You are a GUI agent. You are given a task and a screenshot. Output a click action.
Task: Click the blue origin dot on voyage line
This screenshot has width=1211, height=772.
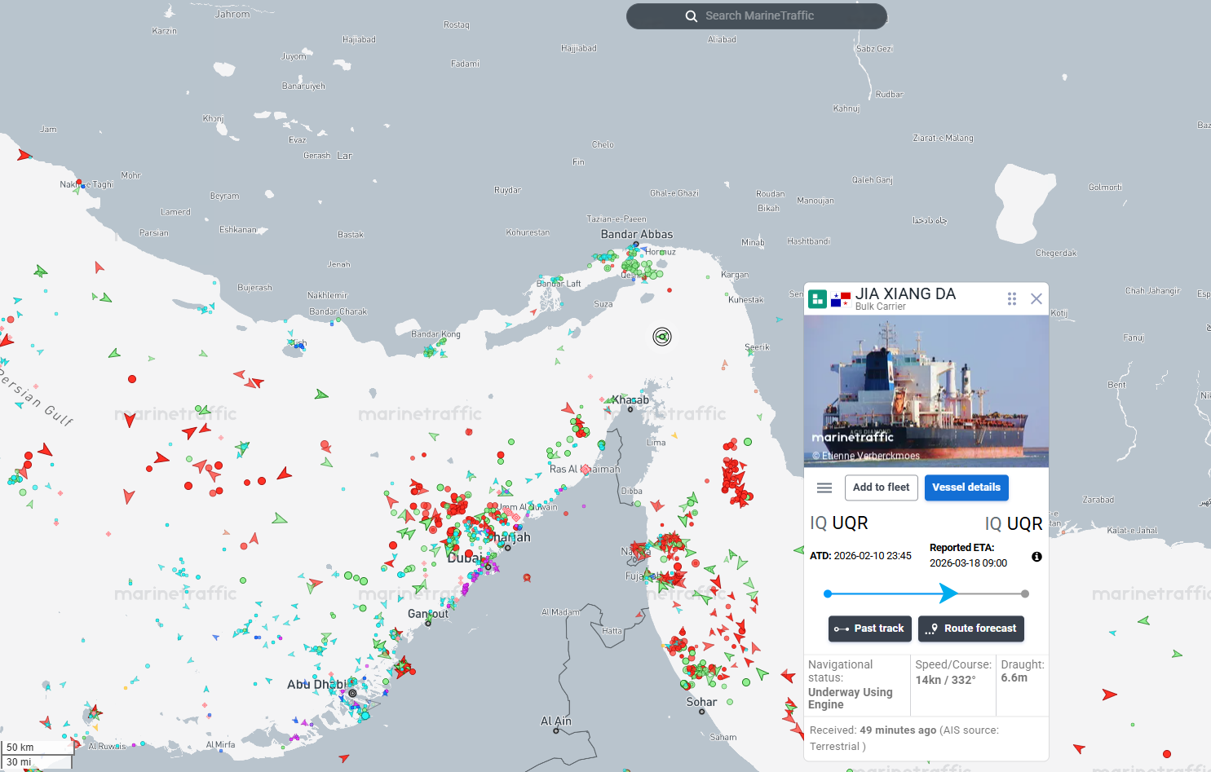click(828, 593)
